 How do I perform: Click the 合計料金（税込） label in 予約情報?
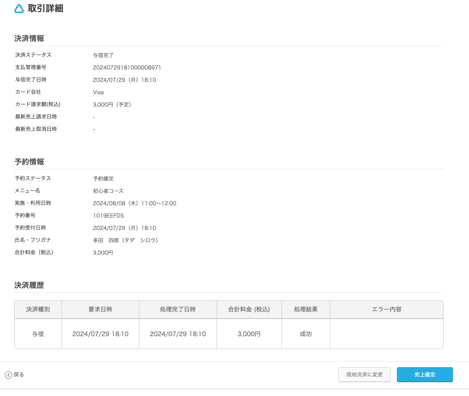[x=34, y=252]
